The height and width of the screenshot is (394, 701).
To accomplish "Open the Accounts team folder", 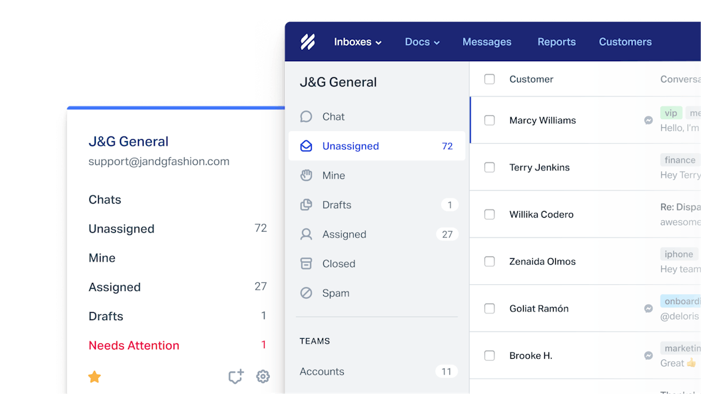I will pyautogui.click(x=377, y=371).
